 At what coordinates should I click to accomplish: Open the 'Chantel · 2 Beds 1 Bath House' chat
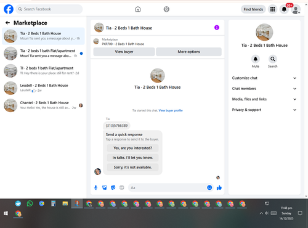tap(43, 105)
